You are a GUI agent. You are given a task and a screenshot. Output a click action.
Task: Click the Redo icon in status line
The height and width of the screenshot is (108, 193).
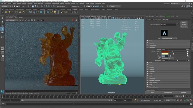tap(24, 6)
